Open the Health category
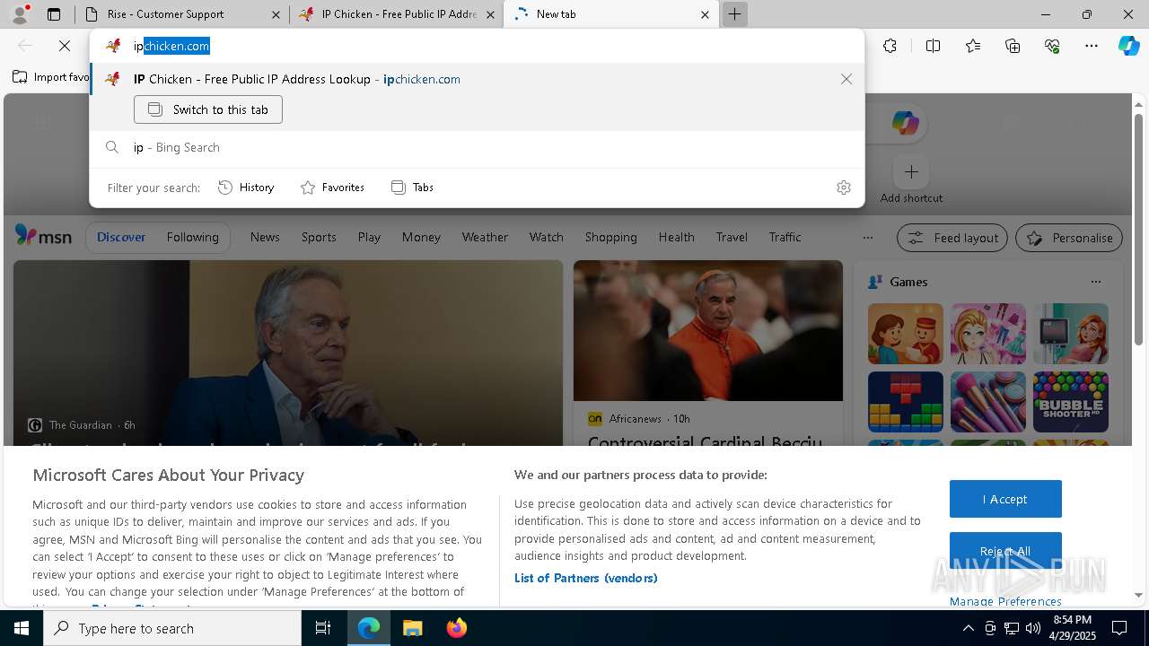1149x646 pixels. [x=676, y=237]
